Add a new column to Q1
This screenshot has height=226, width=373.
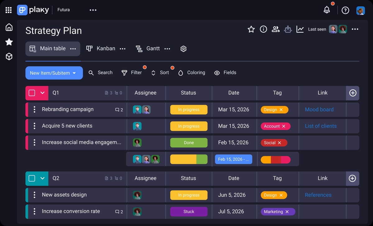click(x=352, y=93)
